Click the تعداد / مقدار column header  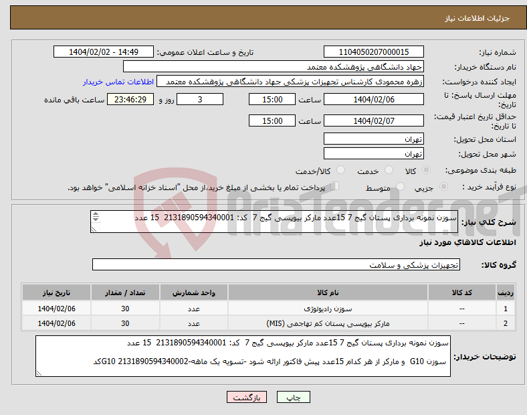click(125, 293)
